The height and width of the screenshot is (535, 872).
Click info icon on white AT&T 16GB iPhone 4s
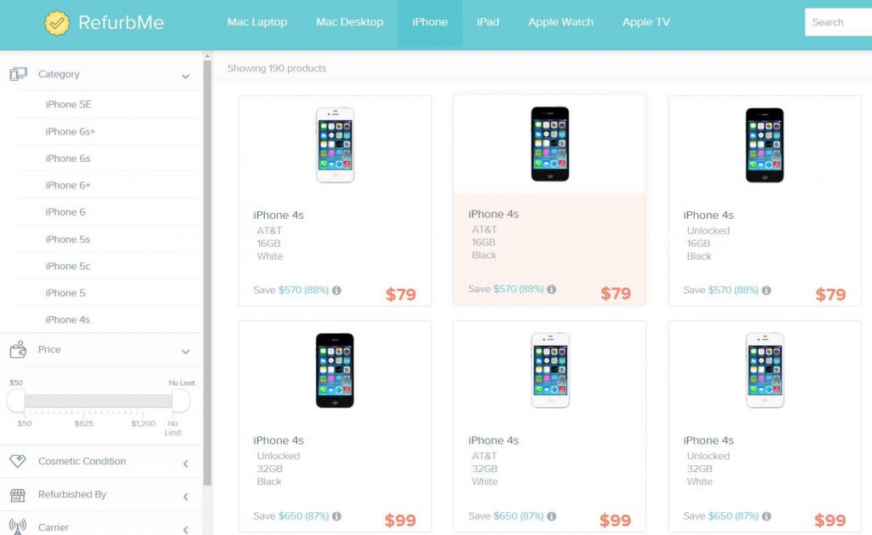(336, 291)
